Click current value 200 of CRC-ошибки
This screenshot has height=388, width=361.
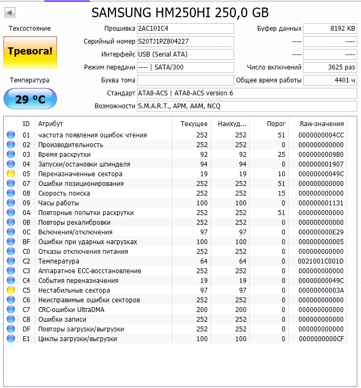tap(202, 309)
